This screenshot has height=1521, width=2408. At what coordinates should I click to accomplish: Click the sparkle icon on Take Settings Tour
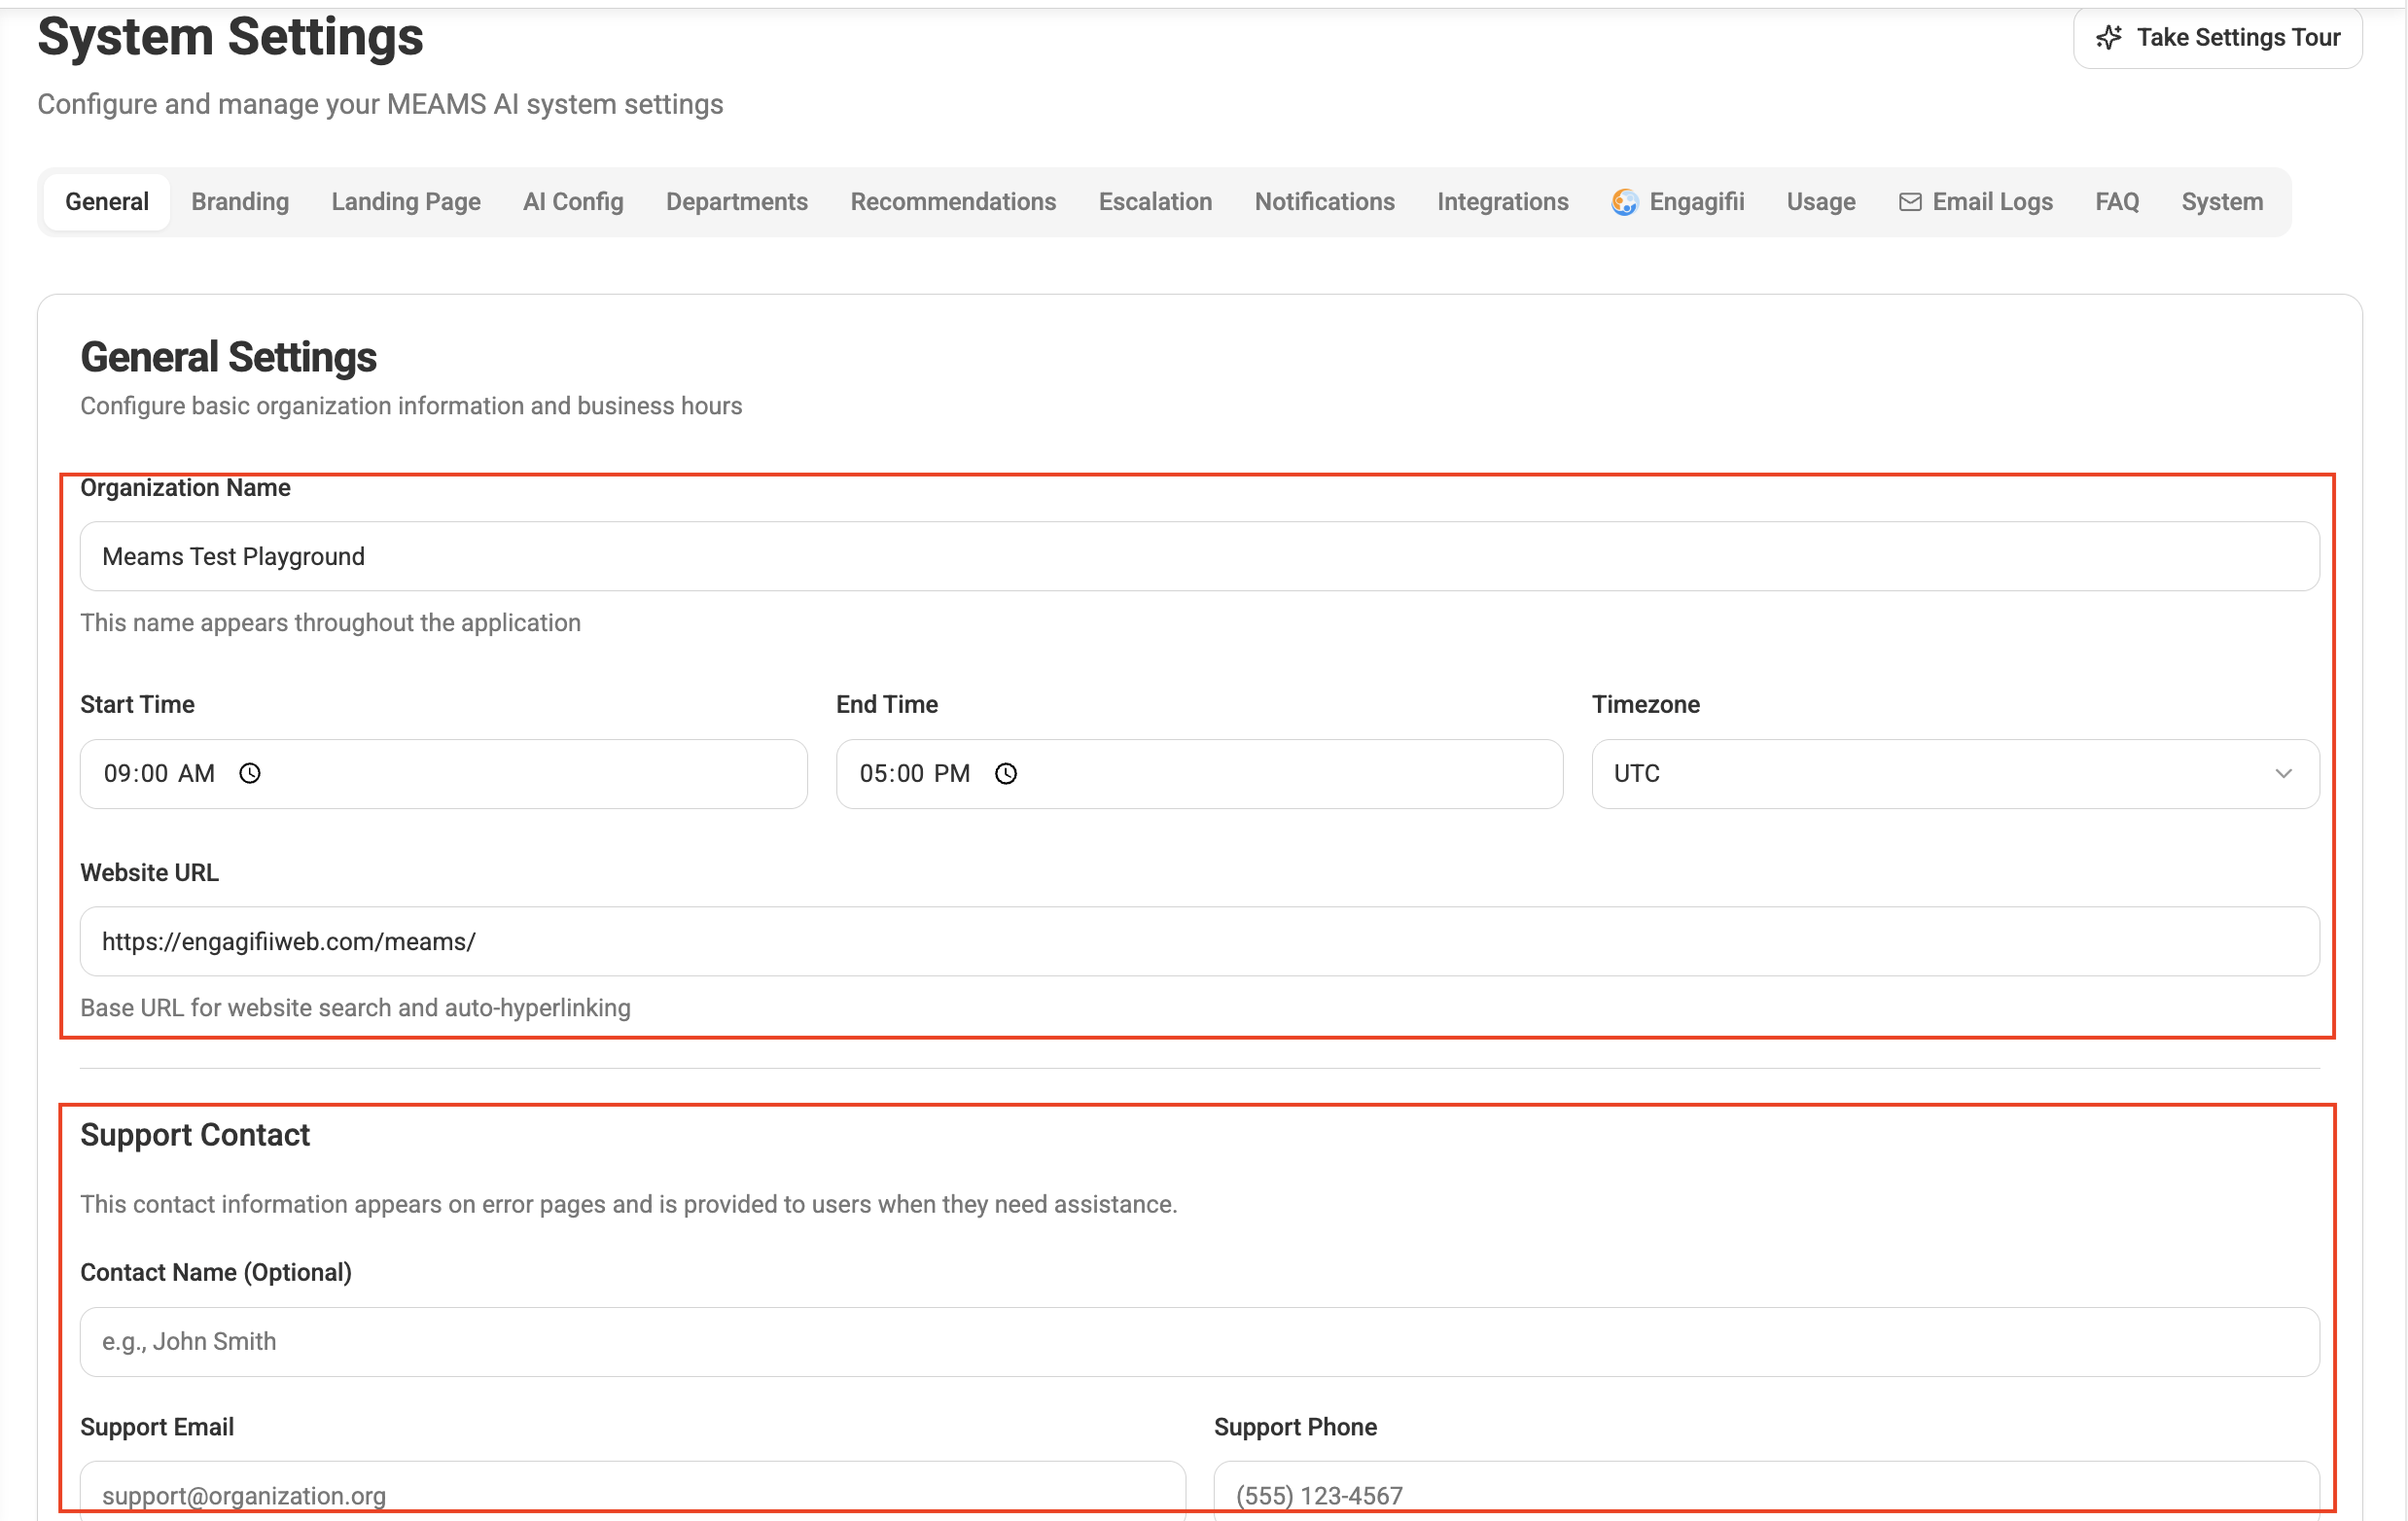point(2109,37)
